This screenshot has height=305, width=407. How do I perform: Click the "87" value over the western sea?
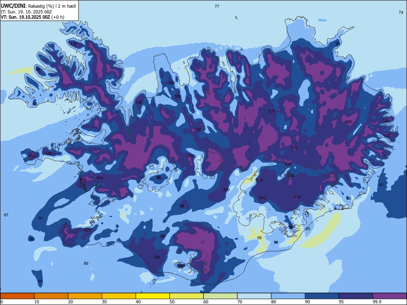click(6, 215)
